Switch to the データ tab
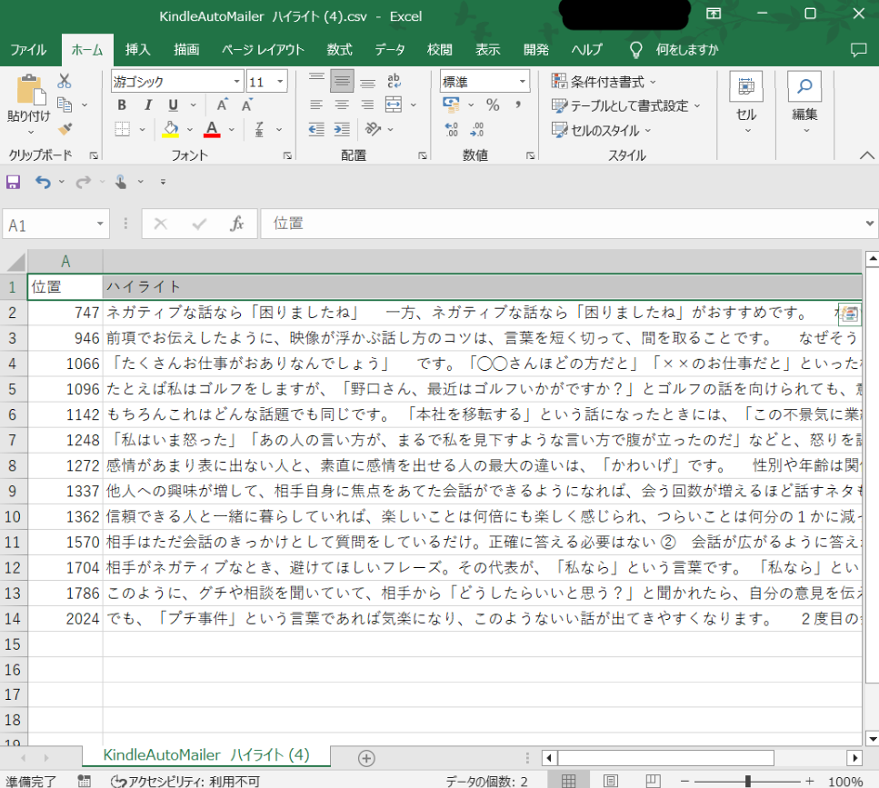The width and height of the screenshot is (879, 788). click(x=390, y=50)
